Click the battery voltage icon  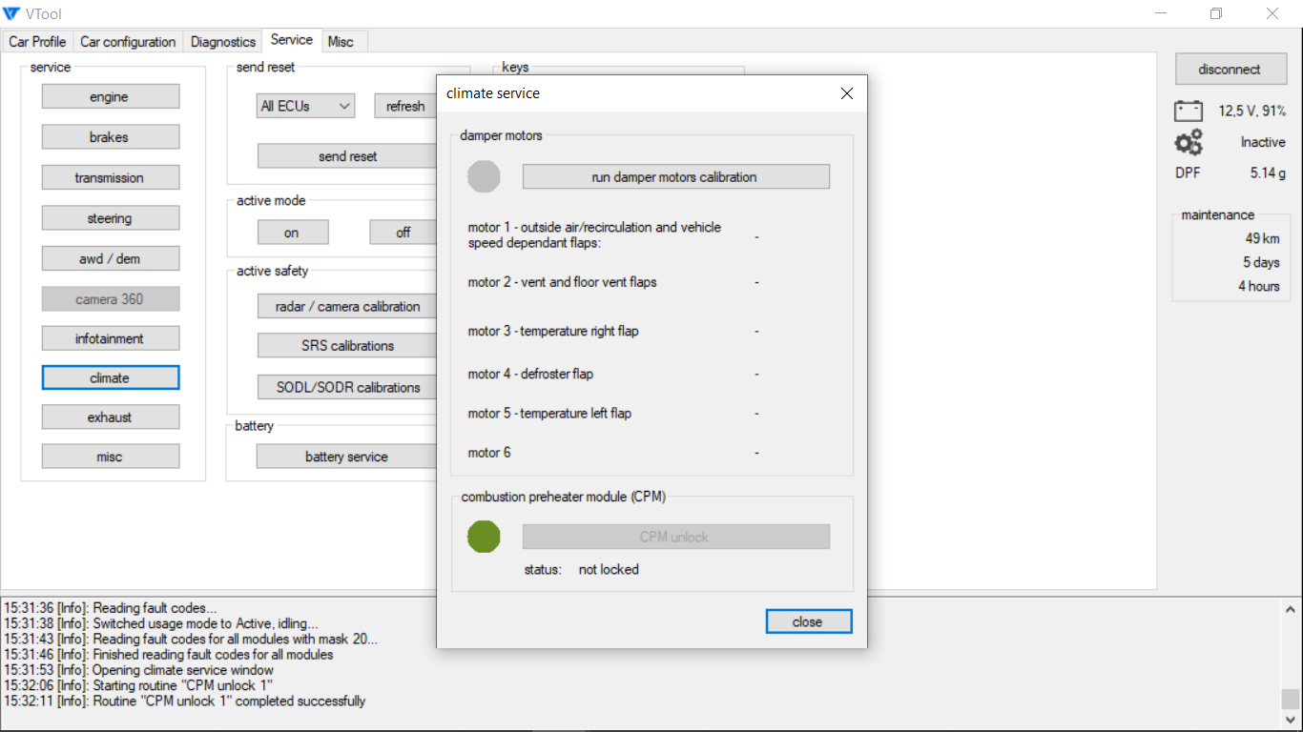pyautogui.click(x=1189, y=112)
